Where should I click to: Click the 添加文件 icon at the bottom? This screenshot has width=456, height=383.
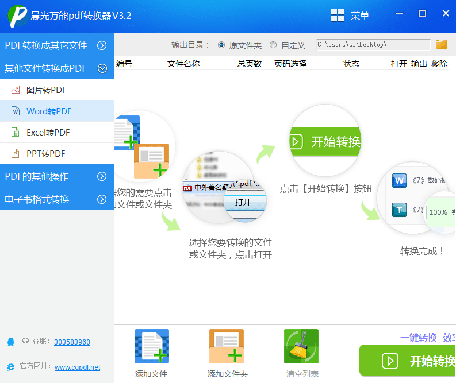click(151, 346)
